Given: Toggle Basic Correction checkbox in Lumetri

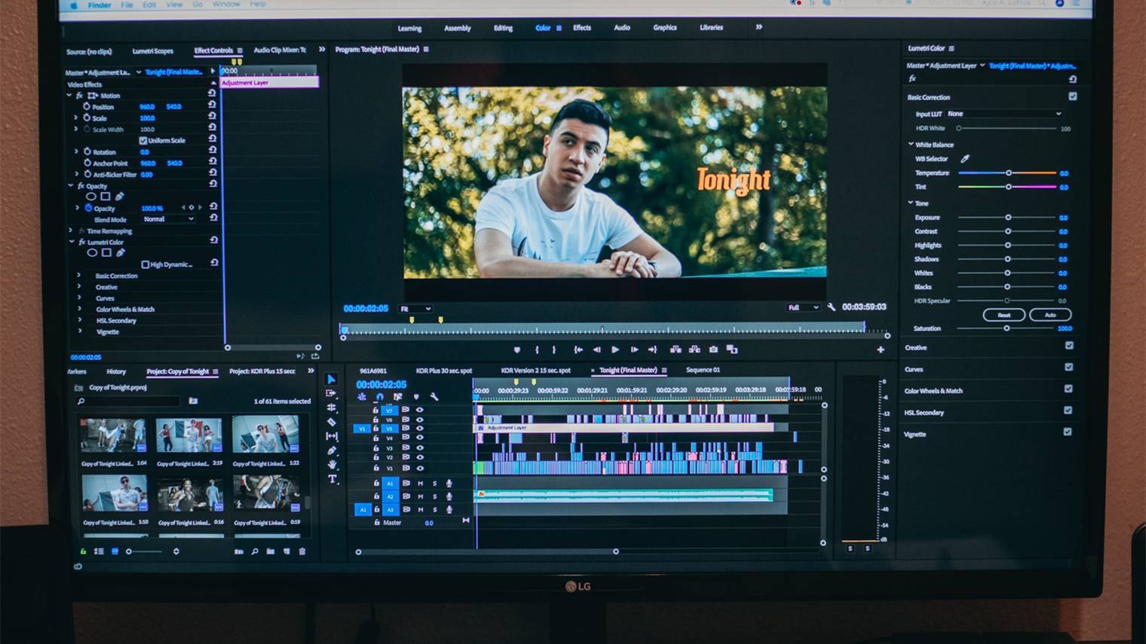Looking at the screenshot, I should 1073,96.
